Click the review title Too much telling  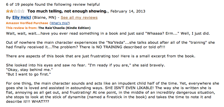68,11
